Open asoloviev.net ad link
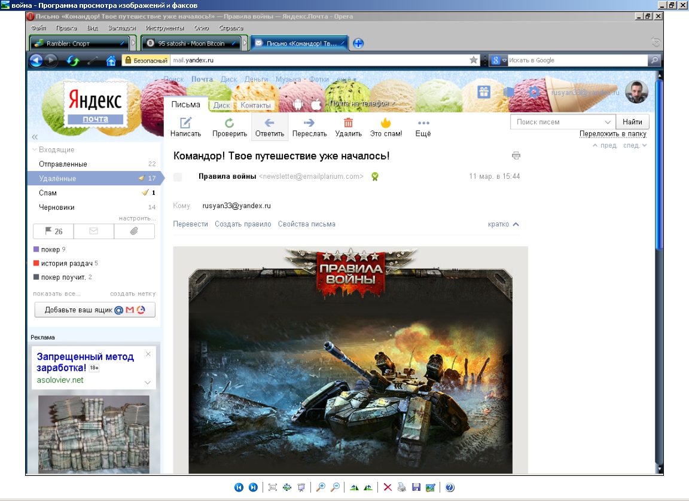 click(x=60, y=380)
